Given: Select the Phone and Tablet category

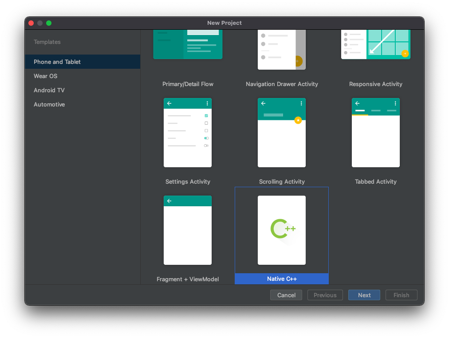Looking at the screenshot, I should [x=83, y=62].
